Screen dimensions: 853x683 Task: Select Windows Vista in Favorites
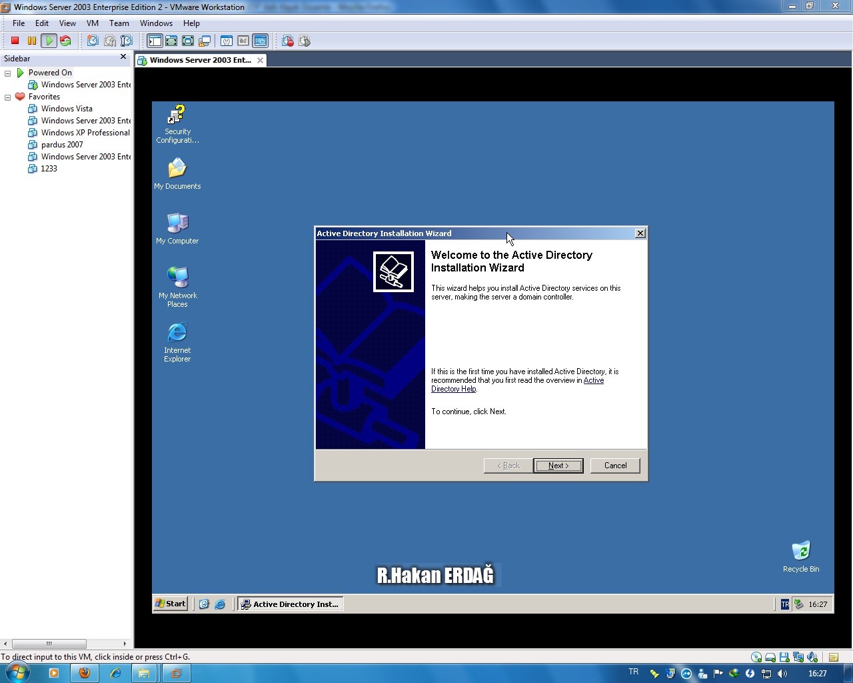61,109
